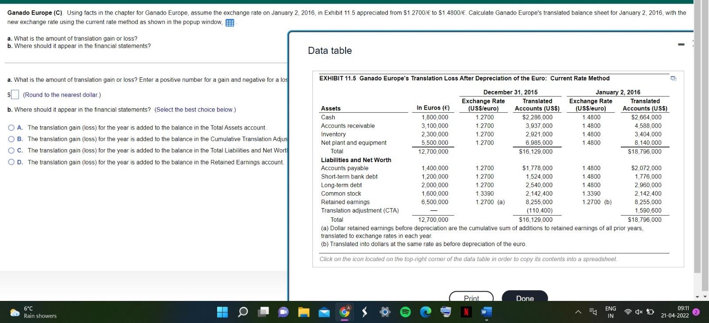Click the Long-term debt row label
Image resolution: width=709 pixels, height=323 pixels.
(x=341, y=185)
